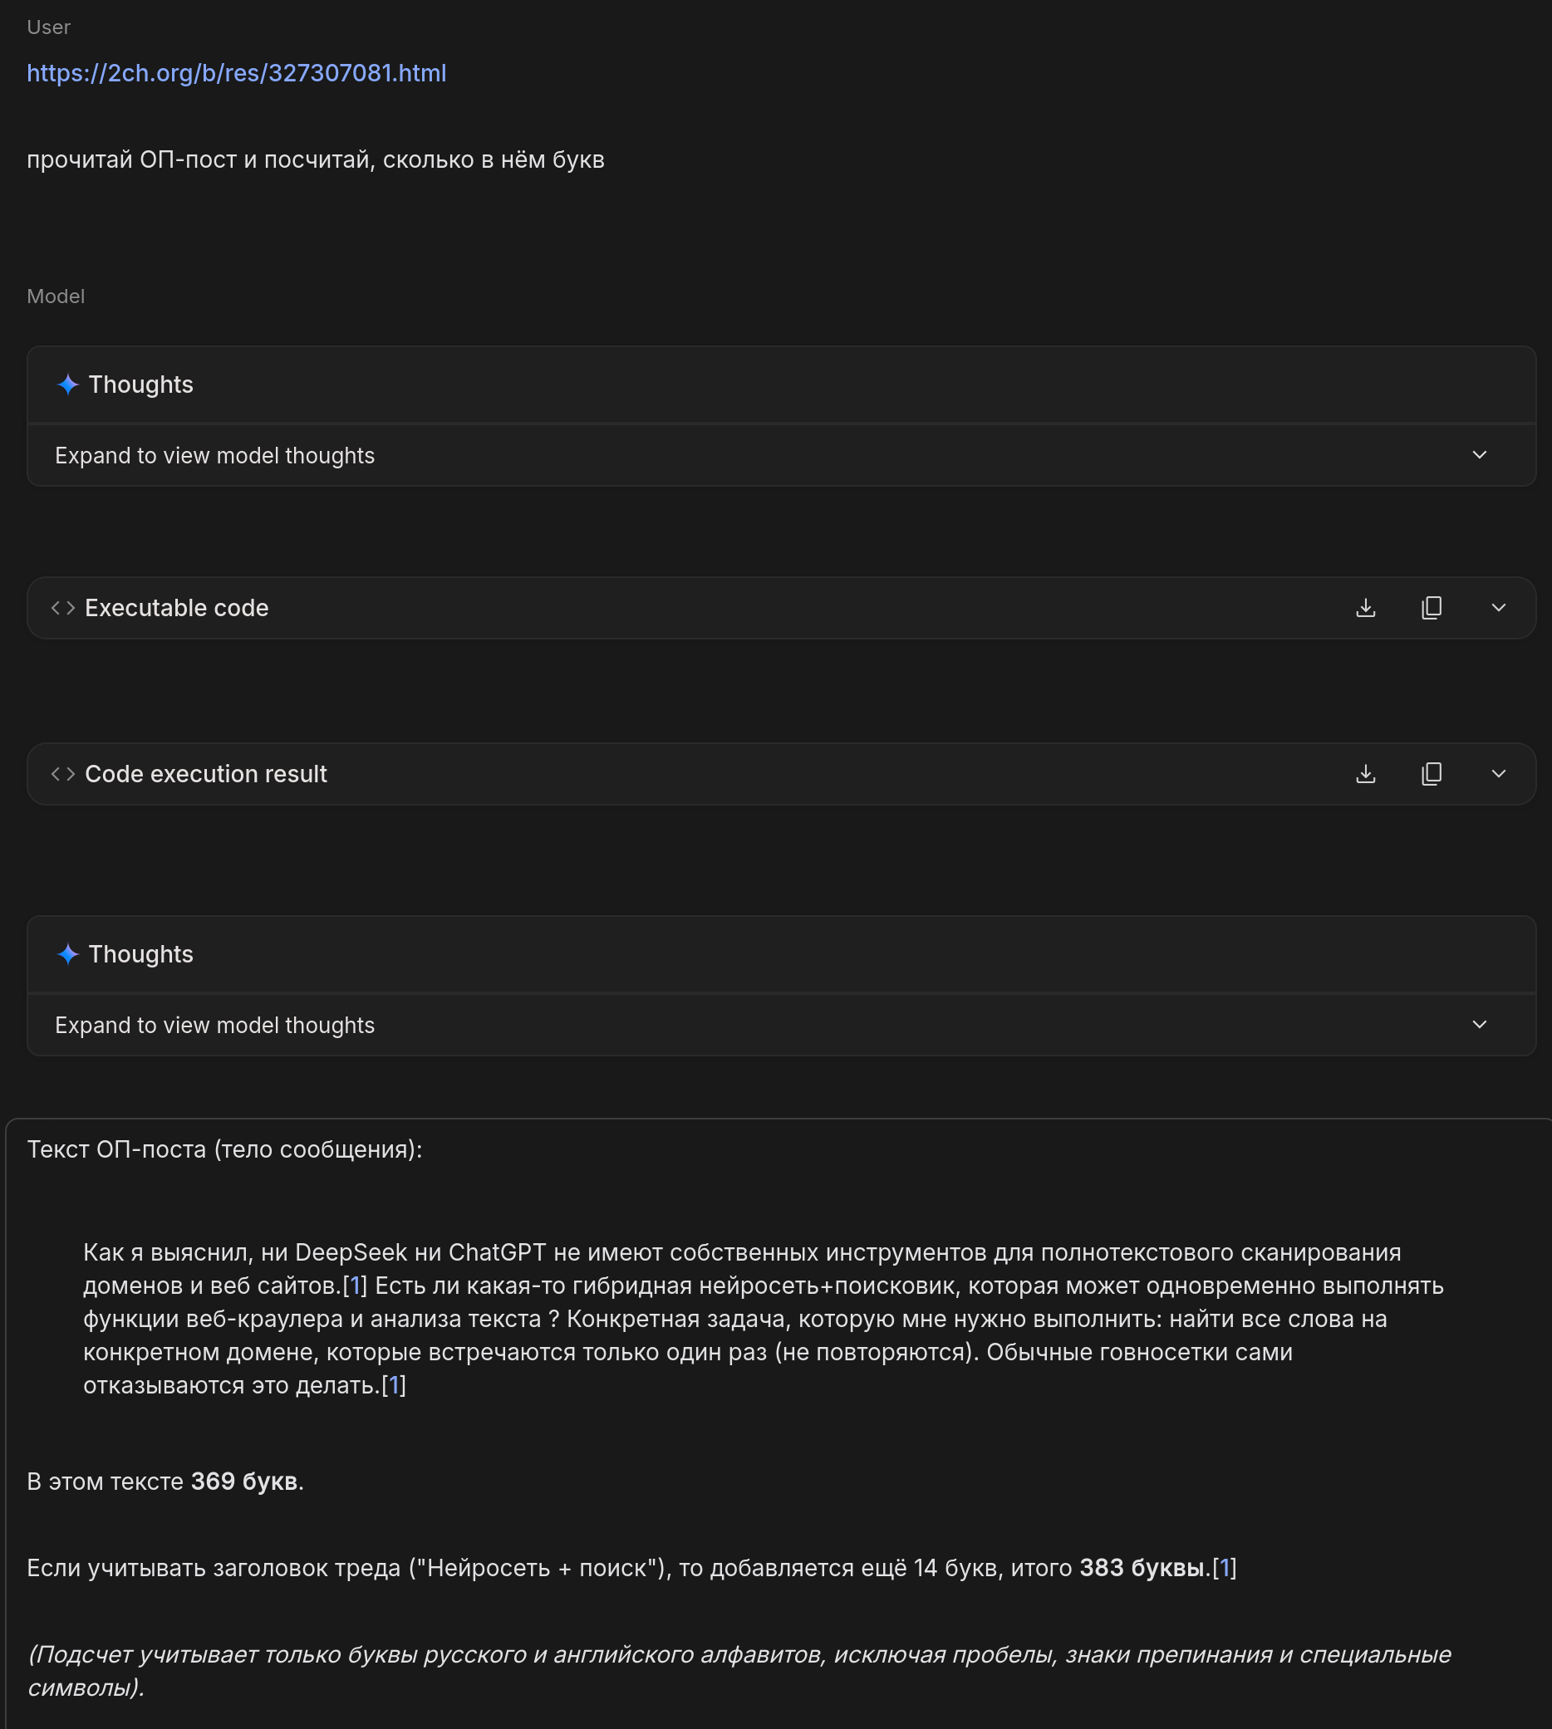
Task: Click the code brackets icon beside Executable code
Action: tap(63, 608)
